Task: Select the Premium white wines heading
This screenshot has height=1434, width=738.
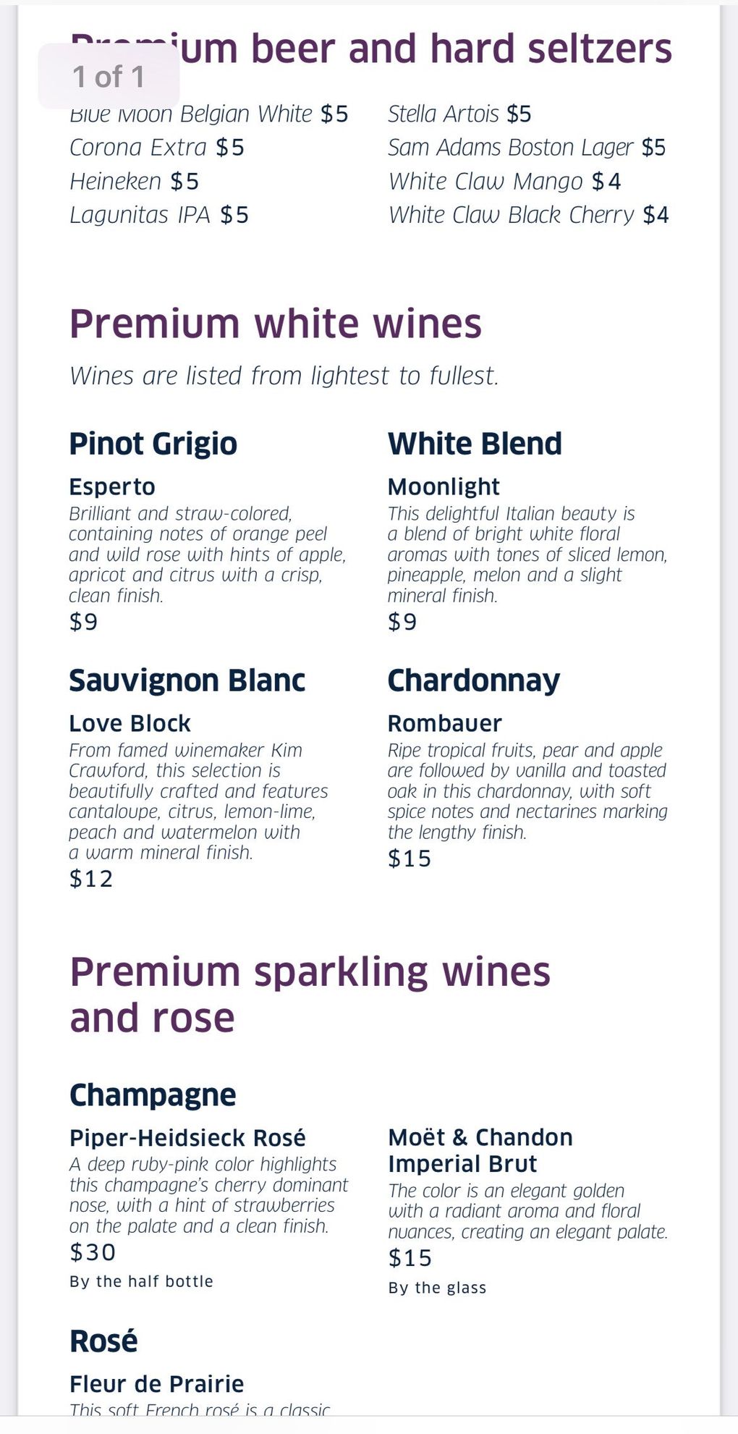Action: tap(275, 324)
